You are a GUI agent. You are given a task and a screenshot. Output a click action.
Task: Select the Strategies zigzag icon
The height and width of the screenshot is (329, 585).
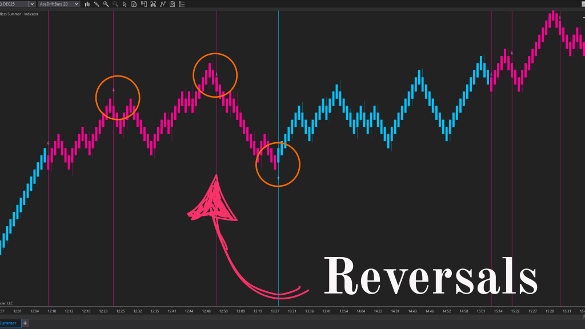163,4
